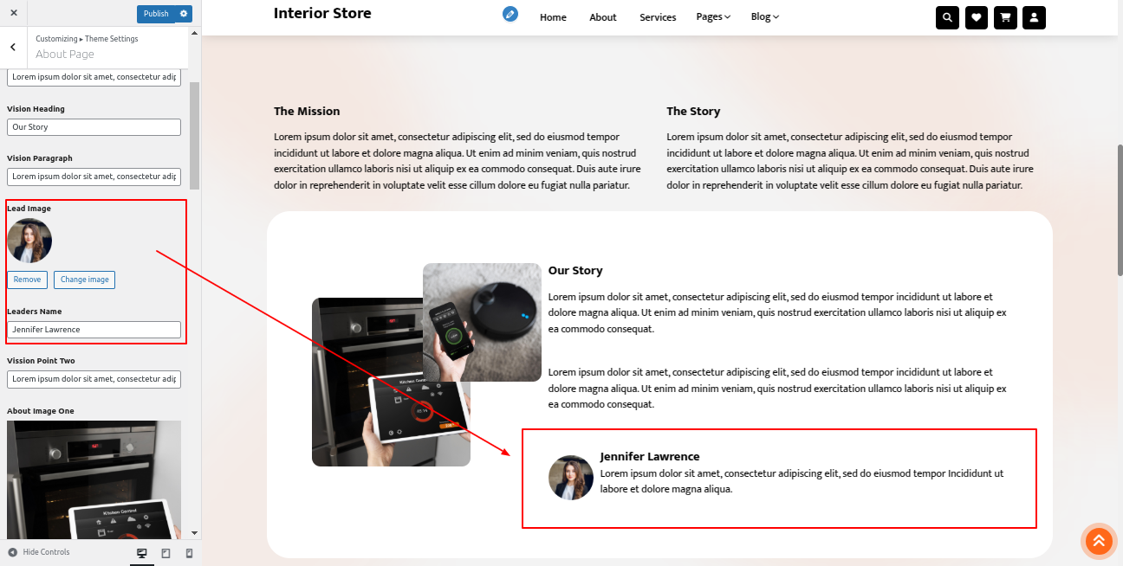Viewport: 1123px width, 566px height.
Task: Open search via magnifier icon in header
Action: pos(947,17)
